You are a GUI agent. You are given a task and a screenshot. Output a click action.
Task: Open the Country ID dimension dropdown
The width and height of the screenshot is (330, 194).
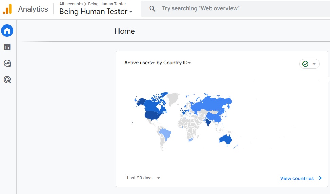click(177, 63)
